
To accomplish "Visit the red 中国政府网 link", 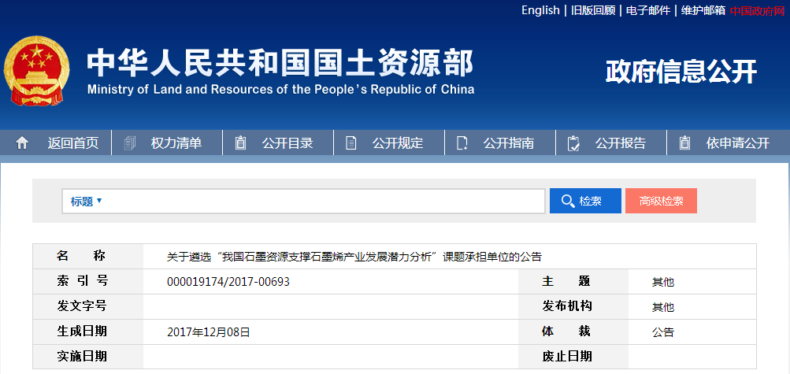I will click(757, 10).
